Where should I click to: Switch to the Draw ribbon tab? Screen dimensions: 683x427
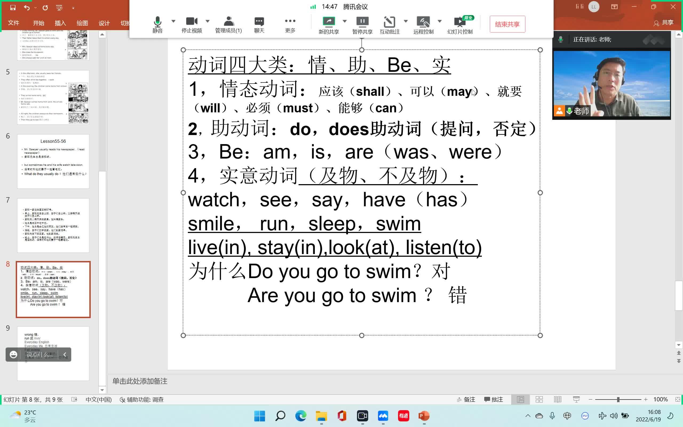(x=82, y=23)
